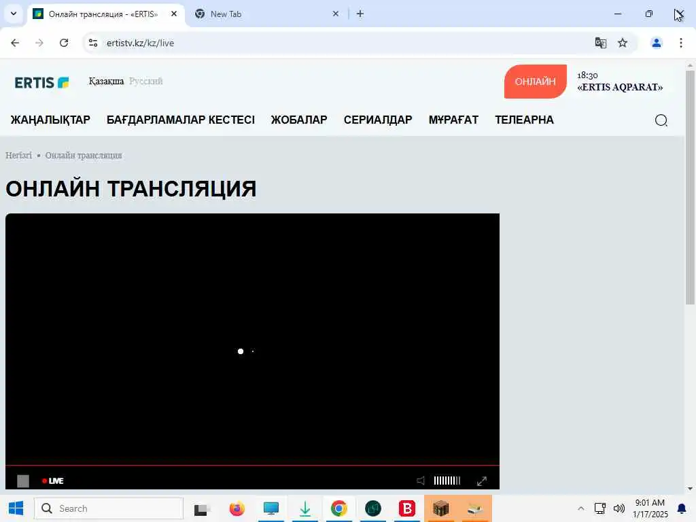
Task: Open the МҰРАҒАТ menu
Action: pyautogui.click(x=453, y=120)
